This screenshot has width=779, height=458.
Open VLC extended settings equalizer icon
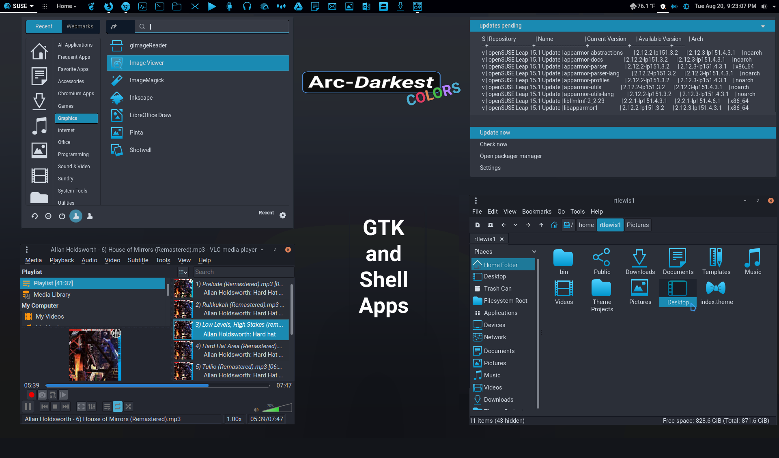pos(92,406)
